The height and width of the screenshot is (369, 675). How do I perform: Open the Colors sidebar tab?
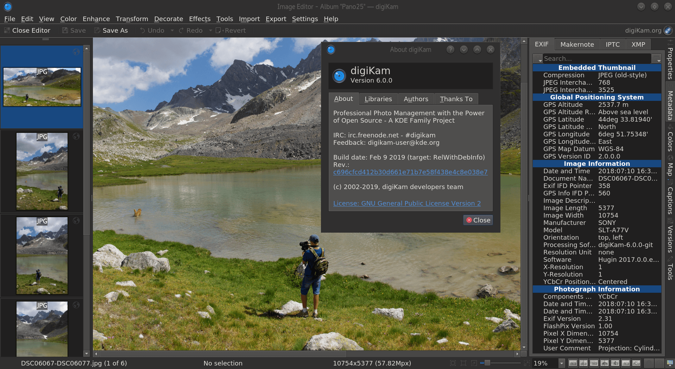click(670, 138)
